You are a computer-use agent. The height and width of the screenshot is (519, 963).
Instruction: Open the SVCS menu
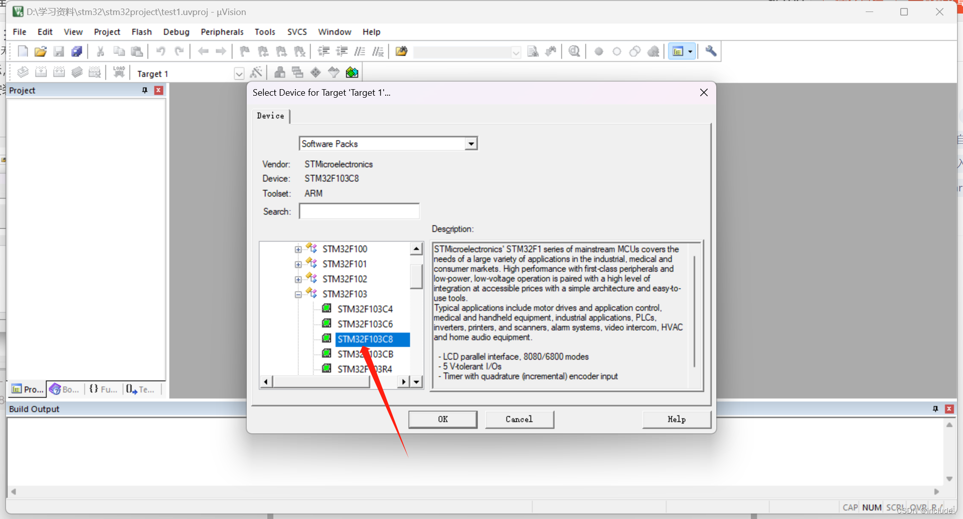[x=297, y=32]
